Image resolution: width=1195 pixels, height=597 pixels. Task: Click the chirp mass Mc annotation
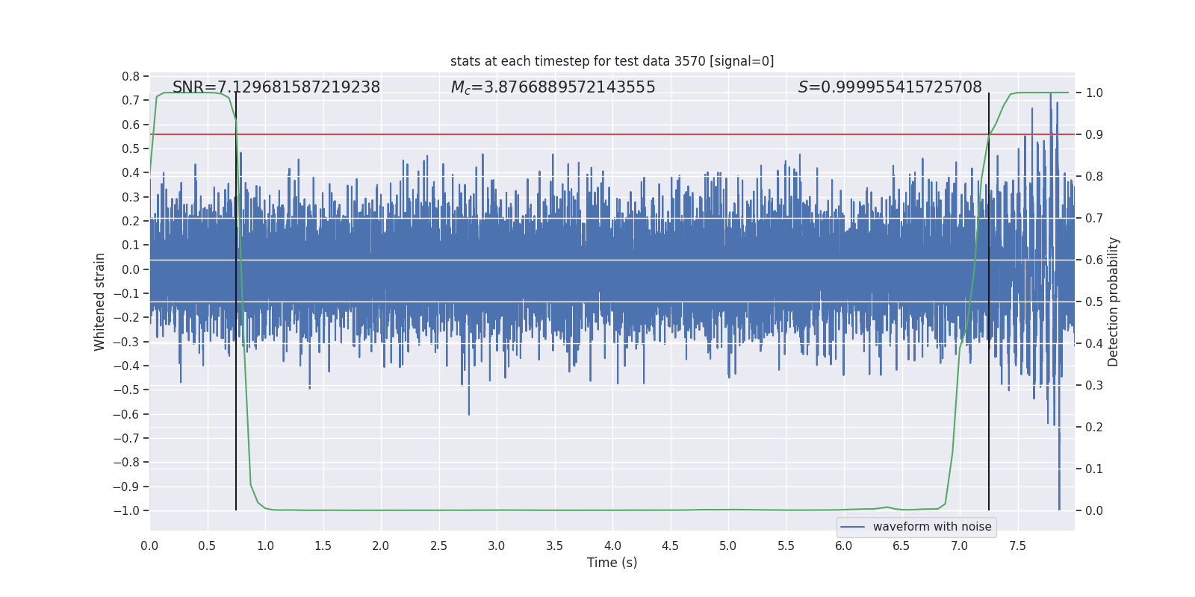pos(553,87)
